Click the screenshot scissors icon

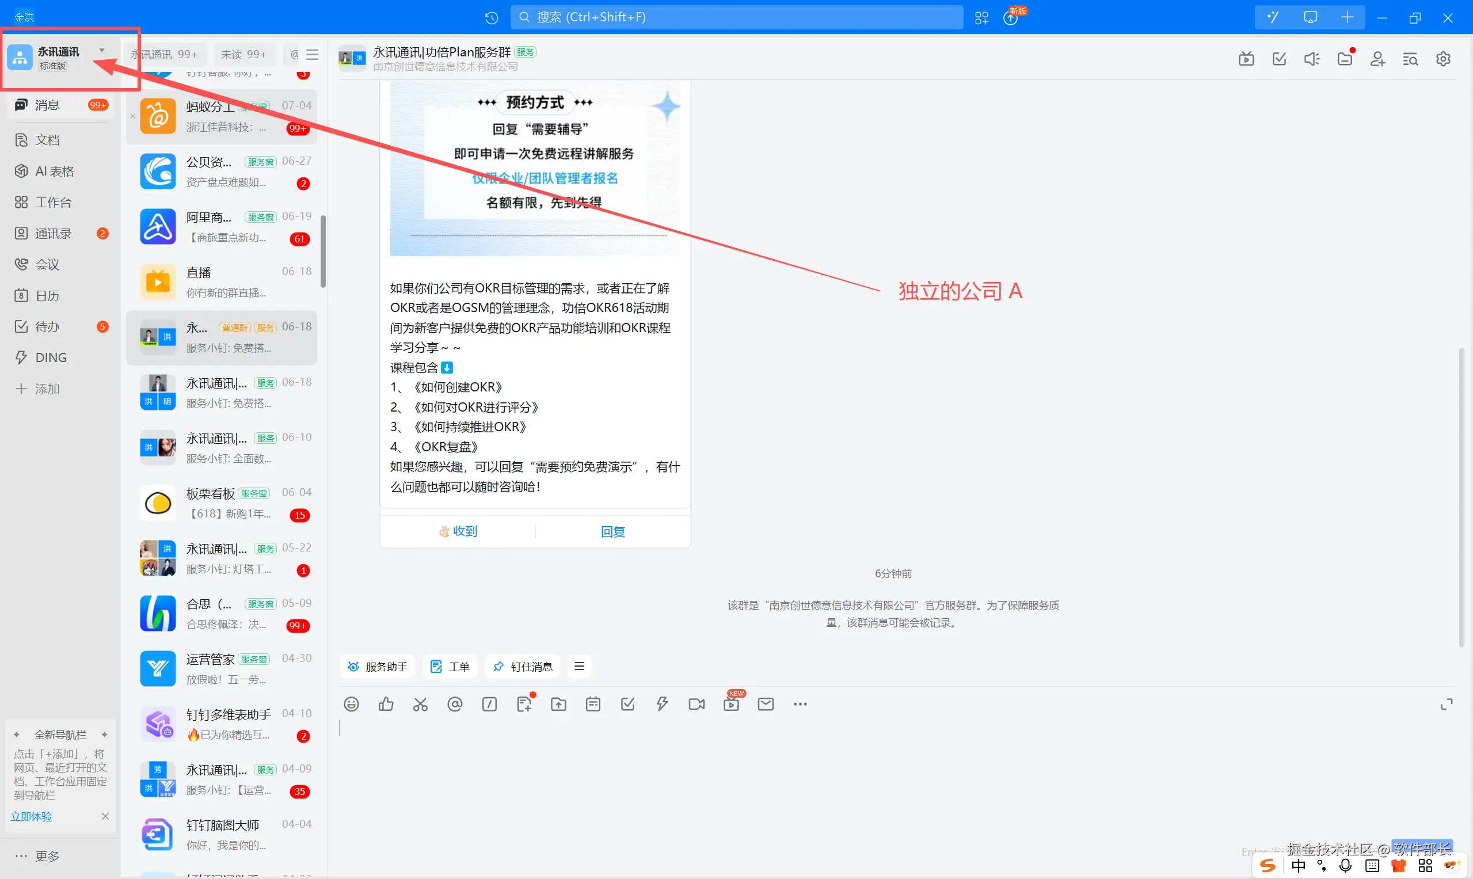[x=421, y=703]
